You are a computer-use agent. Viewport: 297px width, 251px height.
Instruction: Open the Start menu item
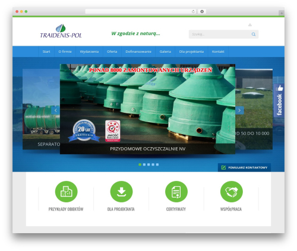point(46,52)
